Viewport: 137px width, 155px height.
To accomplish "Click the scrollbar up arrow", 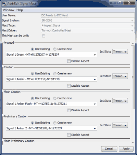I will coord(133,43).
